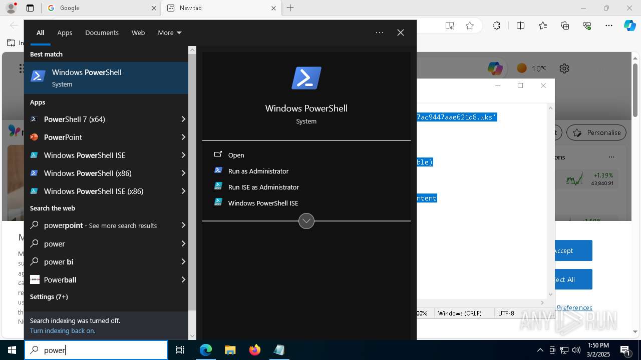641x360 pixels.
Task: Click the taskbar search input field
Action: point(96,350)
